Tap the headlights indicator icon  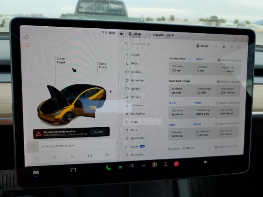tap(26, 37)
